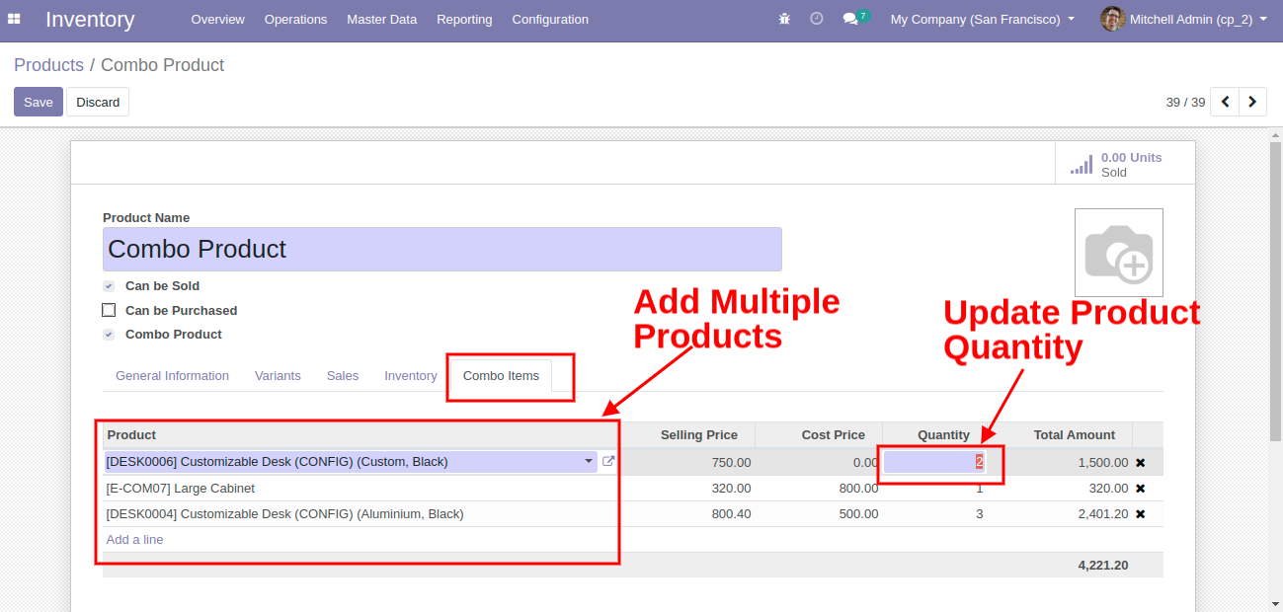The image size is (1283, 612).
Task: Go to the previous record arrow
Action: click(1225, 102)
